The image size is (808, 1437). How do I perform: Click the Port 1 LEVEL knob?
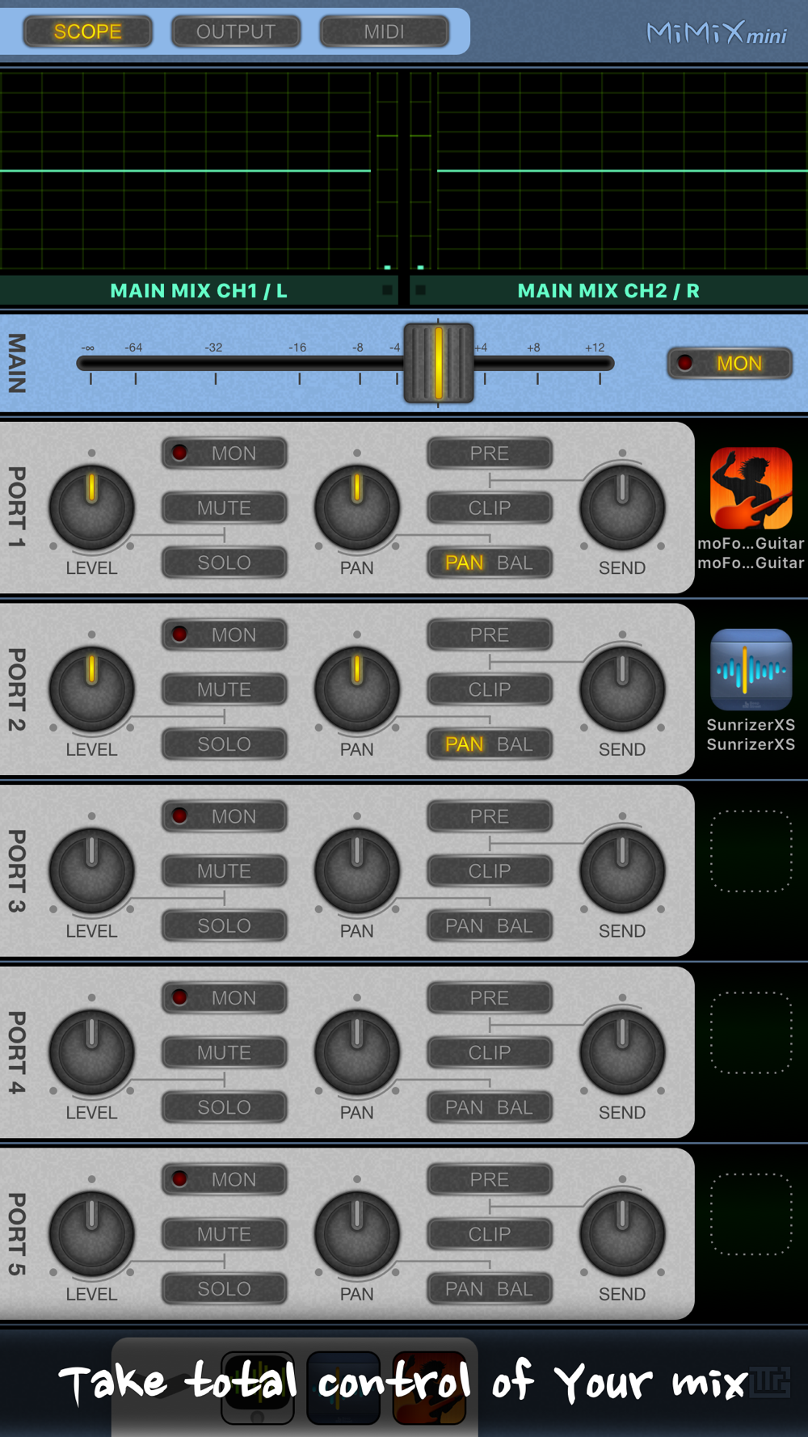point(91,508)
